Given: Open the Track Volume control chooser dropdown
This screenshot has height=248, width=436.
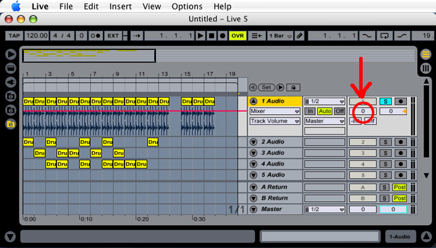Looking at the screenshot, I should pos(275,121).
